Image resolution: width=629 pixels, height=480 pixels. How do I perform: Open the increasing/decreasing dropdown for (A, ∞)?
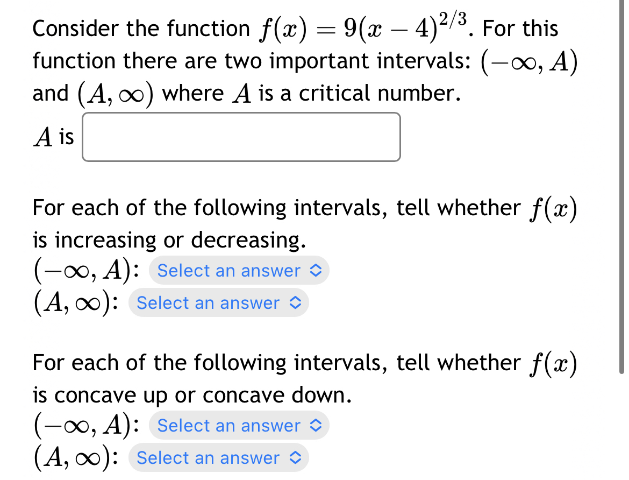coord(218,303)
